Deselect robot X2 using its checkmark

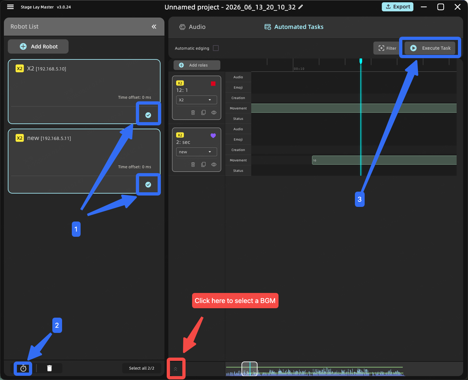click(148, 115)
